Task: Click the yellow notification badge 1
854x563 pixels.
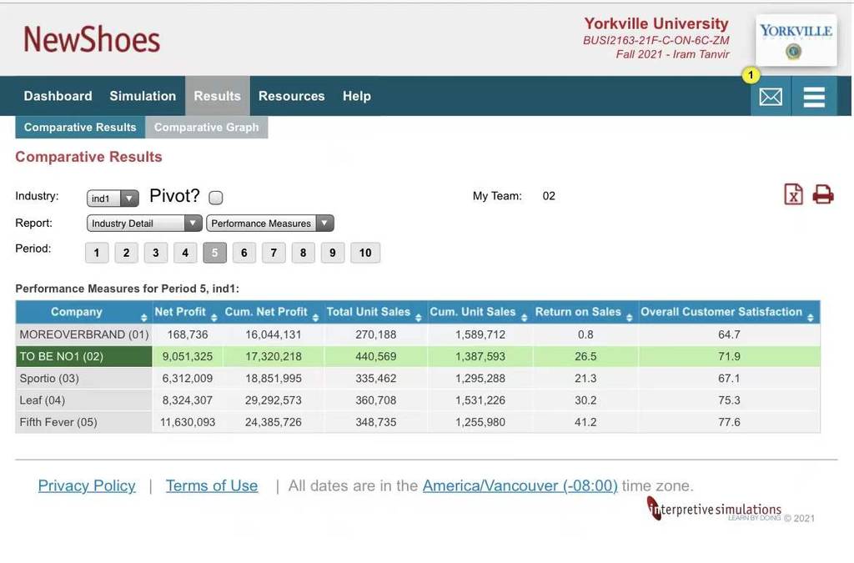Action: coord(751,75)
